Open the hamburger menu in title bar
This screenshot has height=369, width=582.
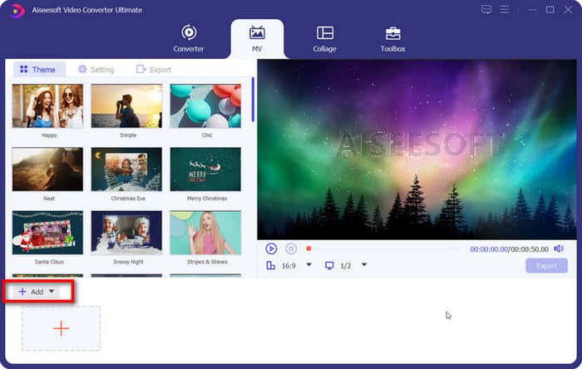505,10
